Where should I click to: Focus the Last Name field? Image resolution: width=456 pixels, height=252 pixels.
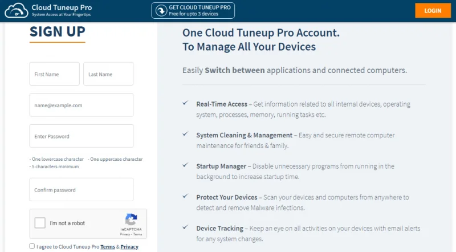tap(108, 74)
